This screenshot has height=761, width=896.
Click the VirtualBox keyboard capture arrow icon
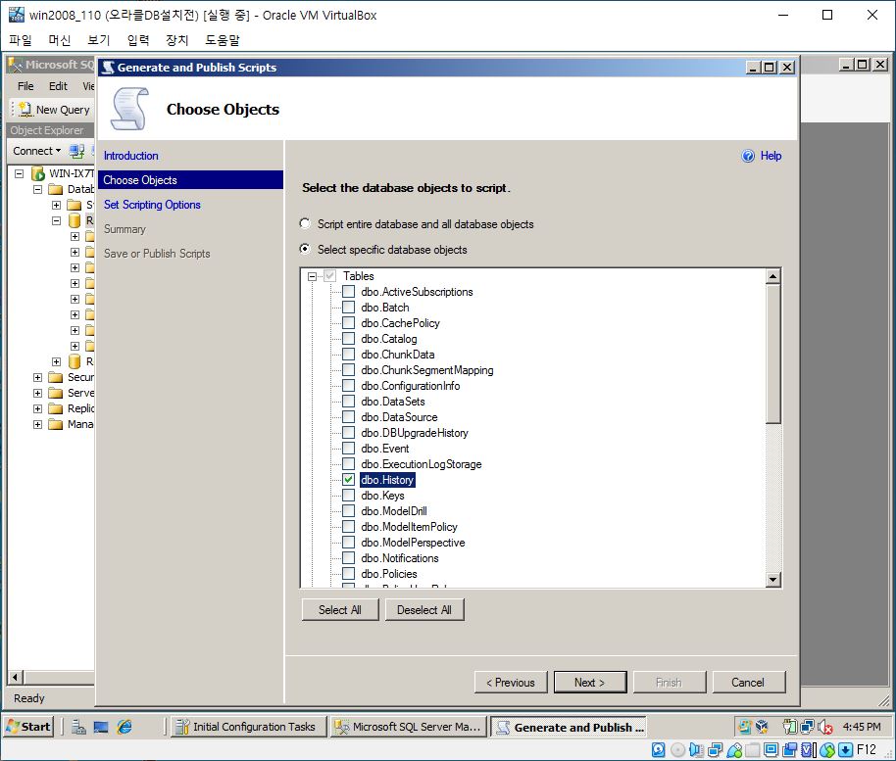[846, 749]
